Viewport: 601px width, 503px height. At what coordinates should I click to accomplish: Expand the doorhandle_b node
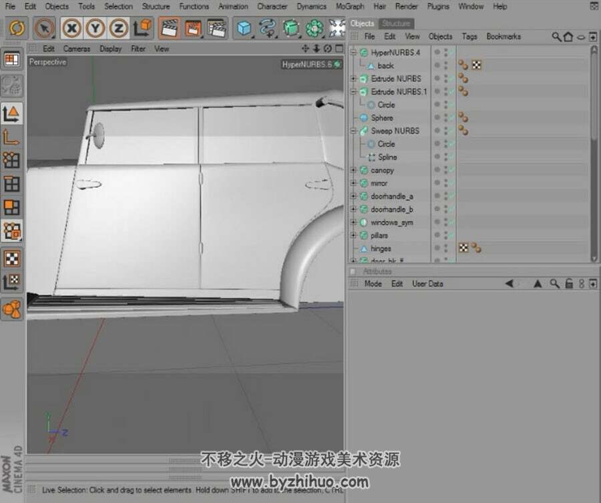click(x=353, y=209)
